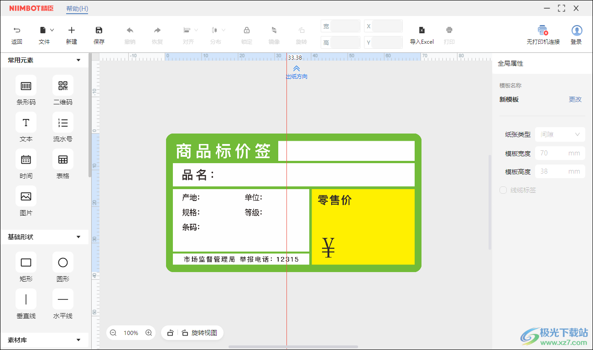Click the Rotate (旋转) toolbar icon

(x=302, y=30)
